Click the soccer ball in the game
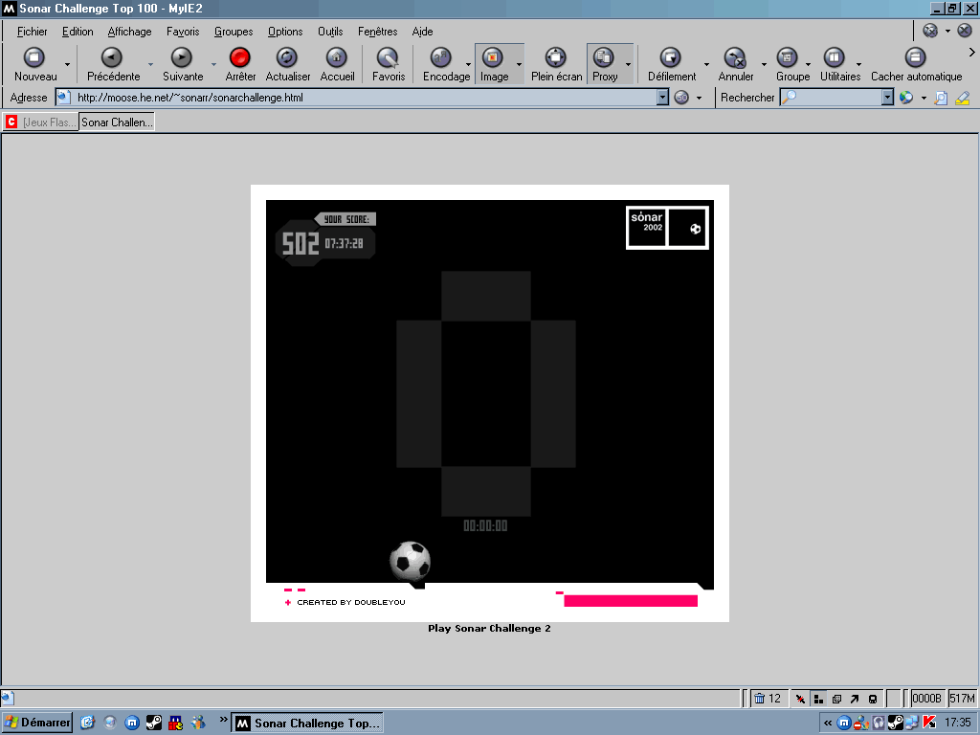The image size is (980, 735). [x=410, y=561]
